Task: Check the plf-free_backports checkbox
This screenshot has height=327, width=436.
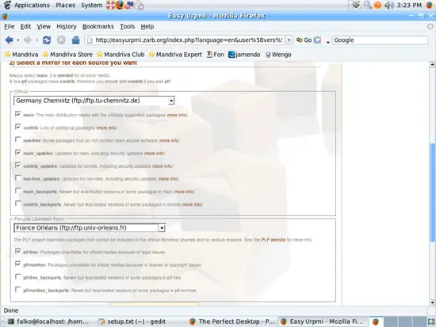Action: [x=17, y=276]
